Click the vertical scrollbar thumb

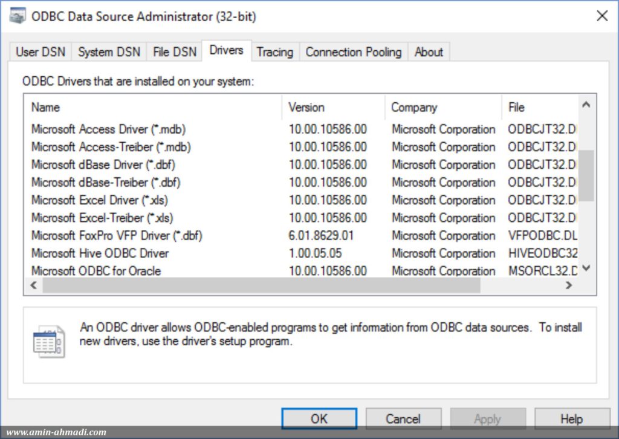pyautogui.click(x=586, y=175)
